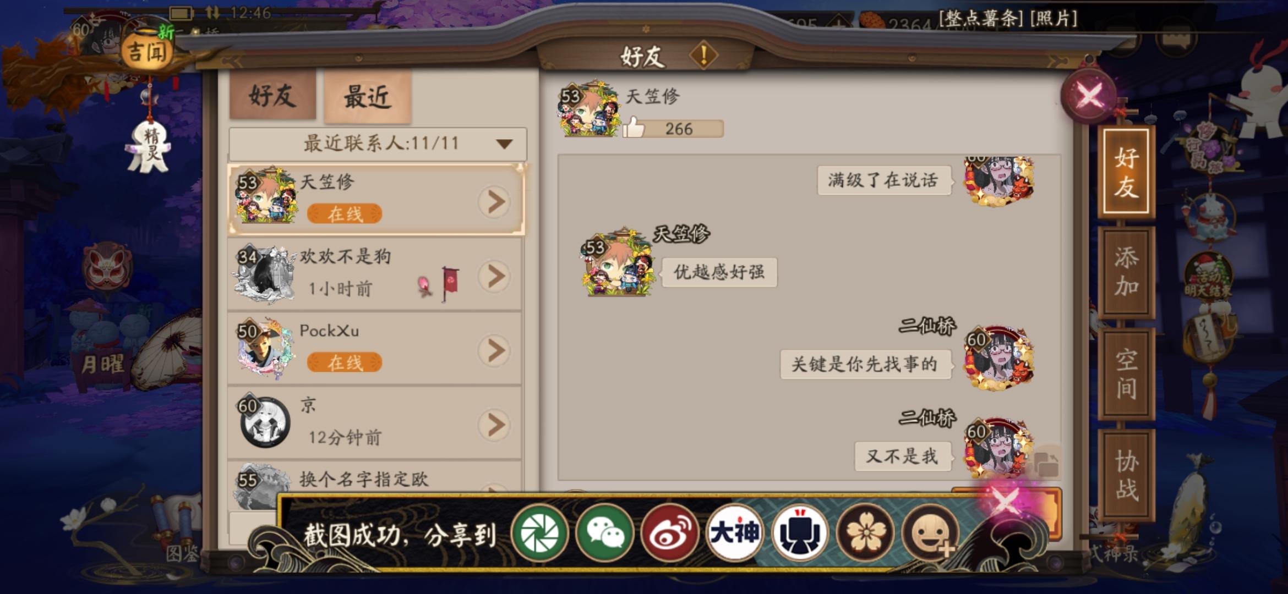Tap the smiley face add-friend share icon
Screen dimensions: 1288x594
coord(930,532)
